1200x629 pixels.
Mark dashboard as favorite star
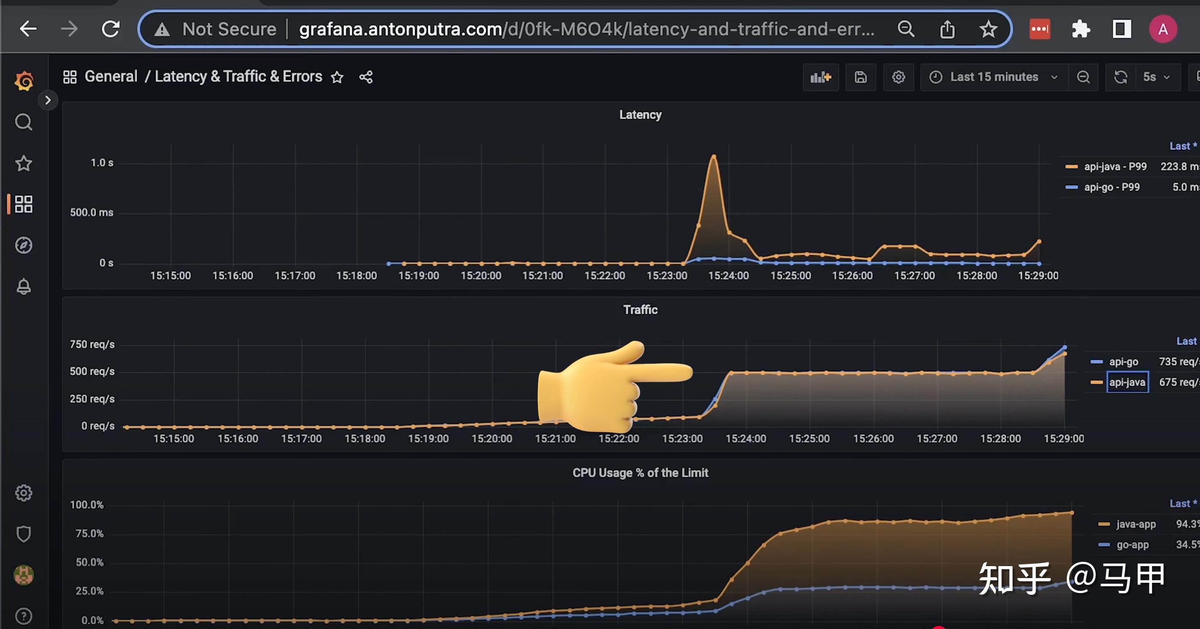(x=337, y=77)
